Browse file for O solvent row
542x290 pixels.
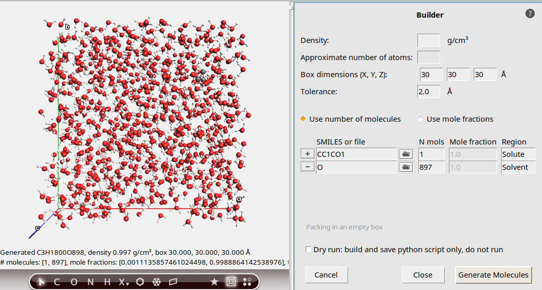coord(406,167)
